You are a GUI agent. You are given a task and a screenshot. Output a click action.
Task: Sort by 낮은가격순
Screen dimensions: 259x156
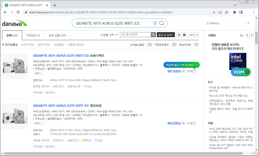[x=28, y=45]
